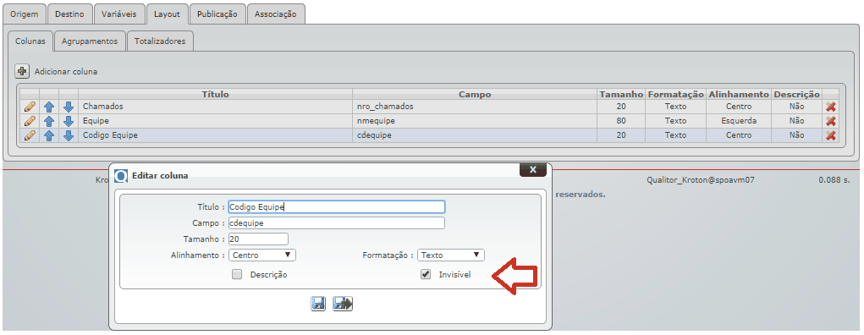The height and width of the screenshot is (335, 864).
Task: Select the Totalizadores sub-tab
Action: (160, 41)
